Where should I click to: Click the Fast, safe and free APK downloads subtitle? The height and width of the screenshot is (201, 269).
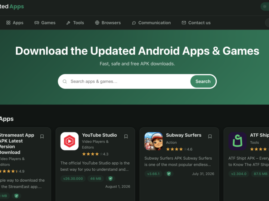(x=137, y=64)
